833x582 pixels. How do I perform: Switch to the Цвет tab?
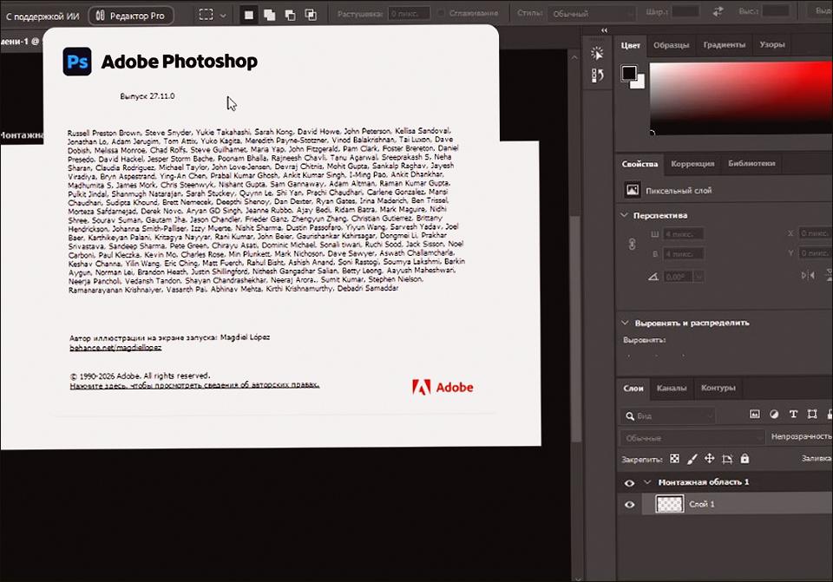coord(631,46)
